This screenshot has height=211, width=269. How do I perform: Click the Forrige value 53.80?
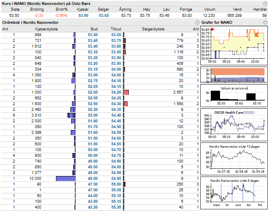[x=187, y=16]
